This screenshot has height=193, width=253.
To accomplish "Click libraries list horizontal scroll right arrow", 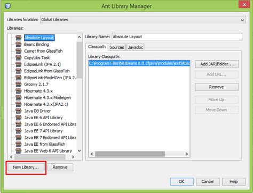I will 73,157.
